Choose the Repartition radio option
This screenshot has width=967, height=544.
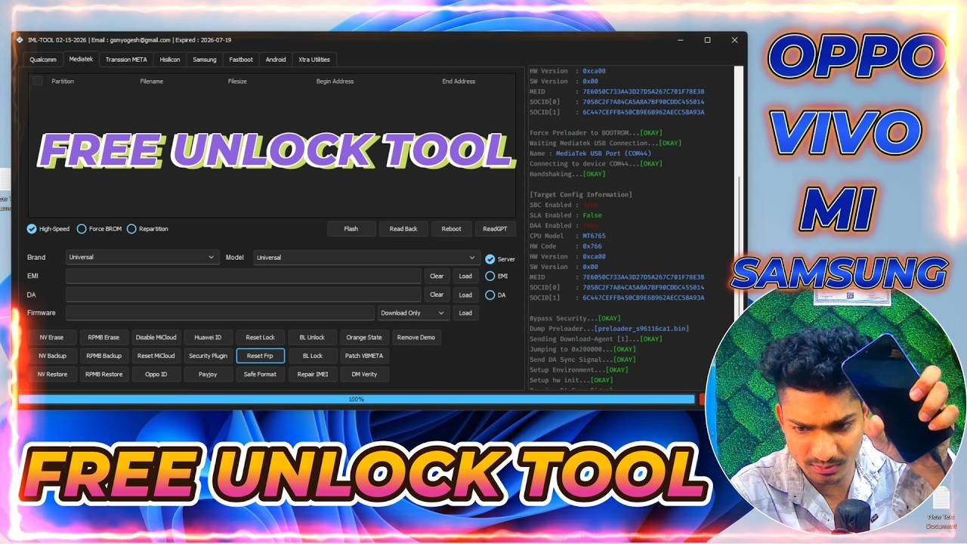pos(147,229)
